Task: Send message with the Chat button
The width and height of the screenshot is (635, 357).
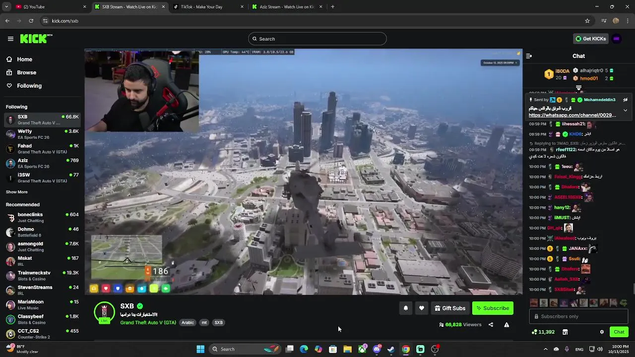Action: click(619, 332)
